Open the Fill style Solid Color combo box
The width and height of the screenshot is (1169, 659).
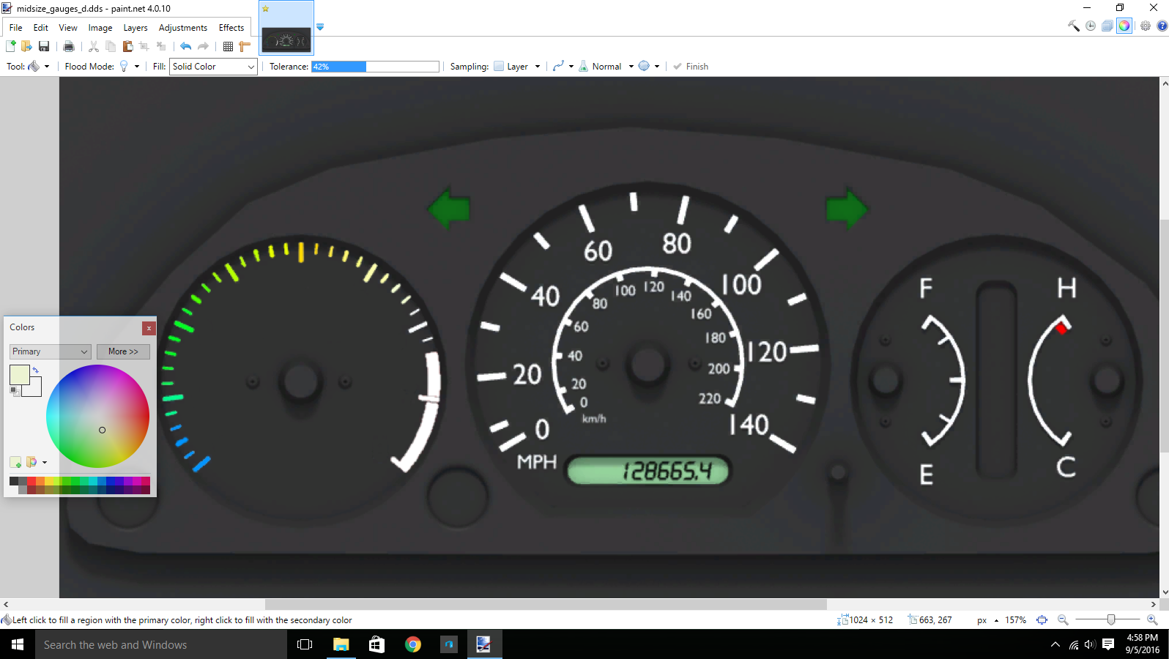tap(213, 67)
